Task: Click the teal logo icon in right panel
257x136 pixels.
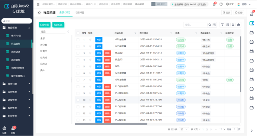Action: tap(252, 23)
